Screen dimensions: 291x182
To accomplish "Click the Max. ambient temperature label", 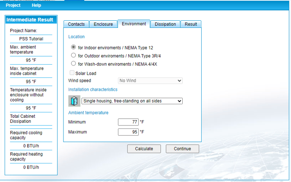I will coord(23,49).
